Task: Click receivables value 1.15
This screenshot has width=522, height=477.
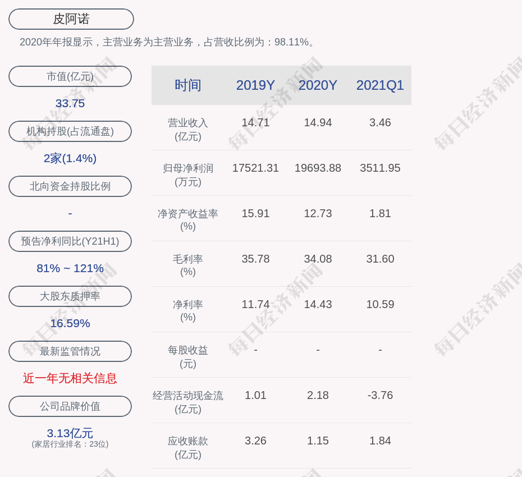Action: point(318,441)
